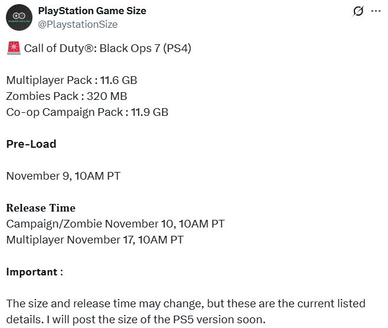
Task: Click the PS5 version note paragraph
Action: pos(185,311)
